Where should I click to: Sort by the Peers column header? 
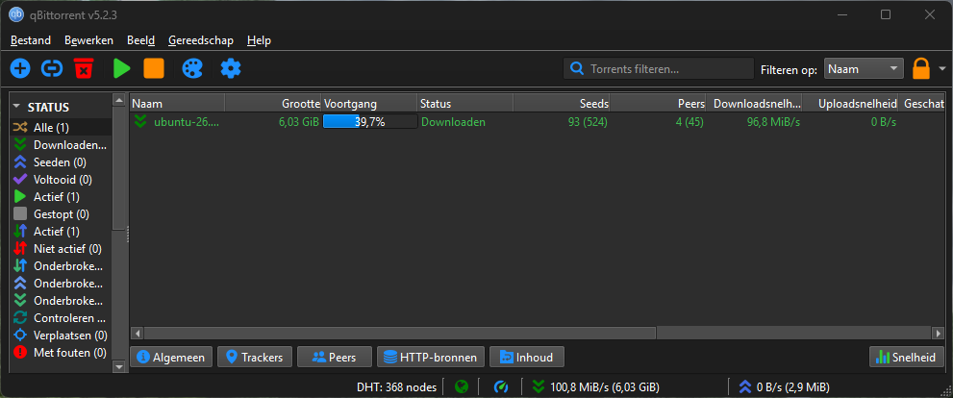click(x=658, y=104)
